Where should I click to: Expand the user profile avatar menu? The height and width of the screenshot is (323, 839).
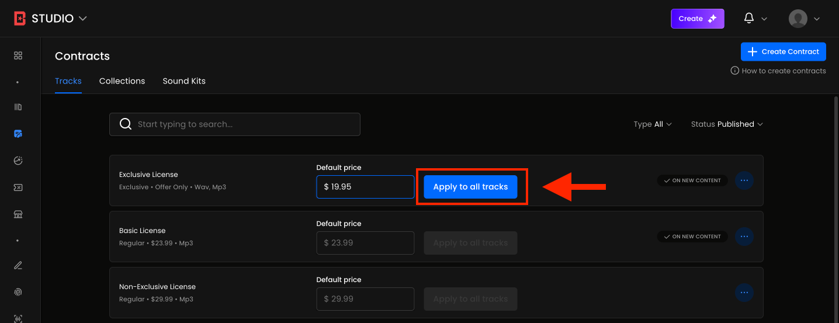804,19
